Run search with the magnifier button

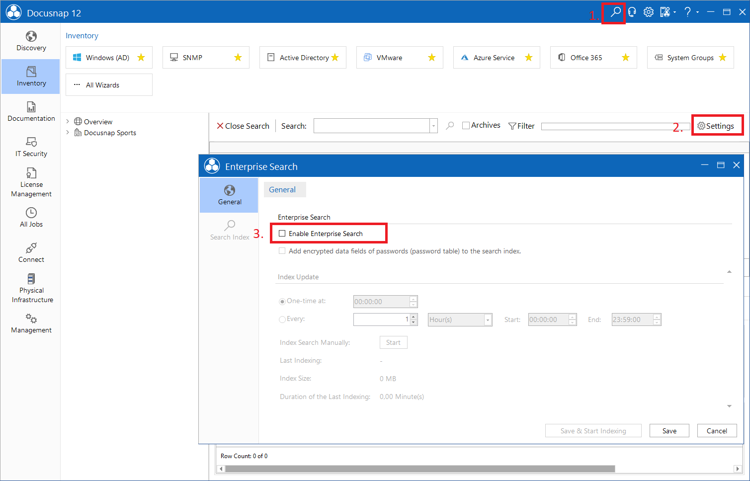tap(450, 126)
